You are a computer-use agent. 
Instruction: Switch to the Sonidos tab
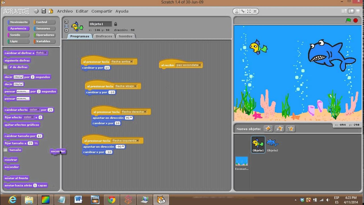coord(125,36)
